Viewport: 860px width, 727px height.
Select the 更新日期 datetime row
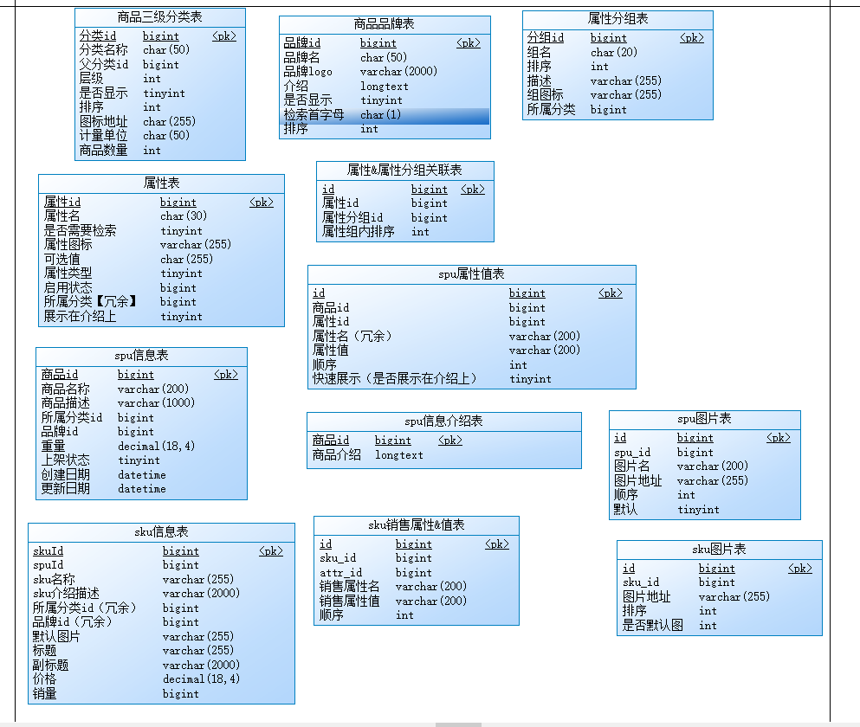click(141, 489)
